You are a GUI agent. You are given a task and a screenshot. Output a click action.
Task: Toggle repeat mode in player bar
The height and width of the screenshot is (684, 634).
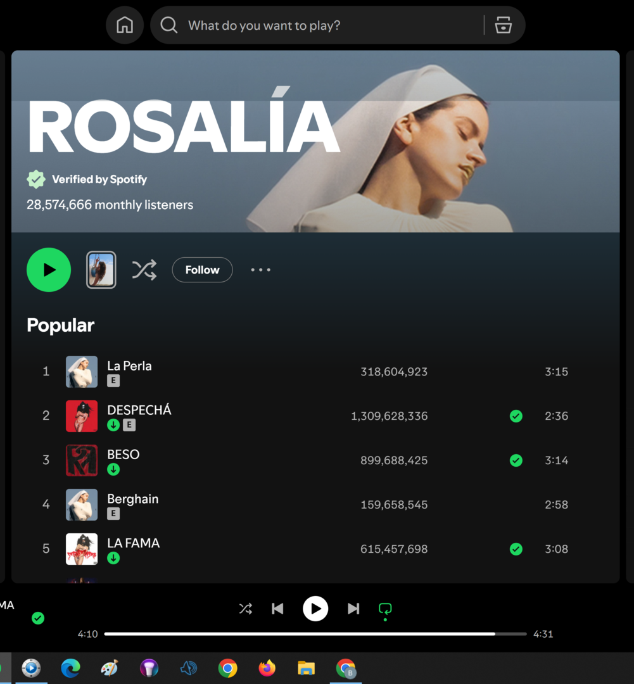pos(385,609)
